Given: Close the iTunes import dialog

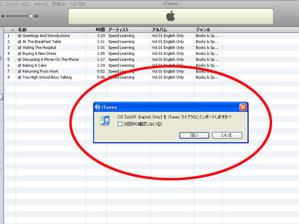Looking at the screenshot, I should point(243,107).
